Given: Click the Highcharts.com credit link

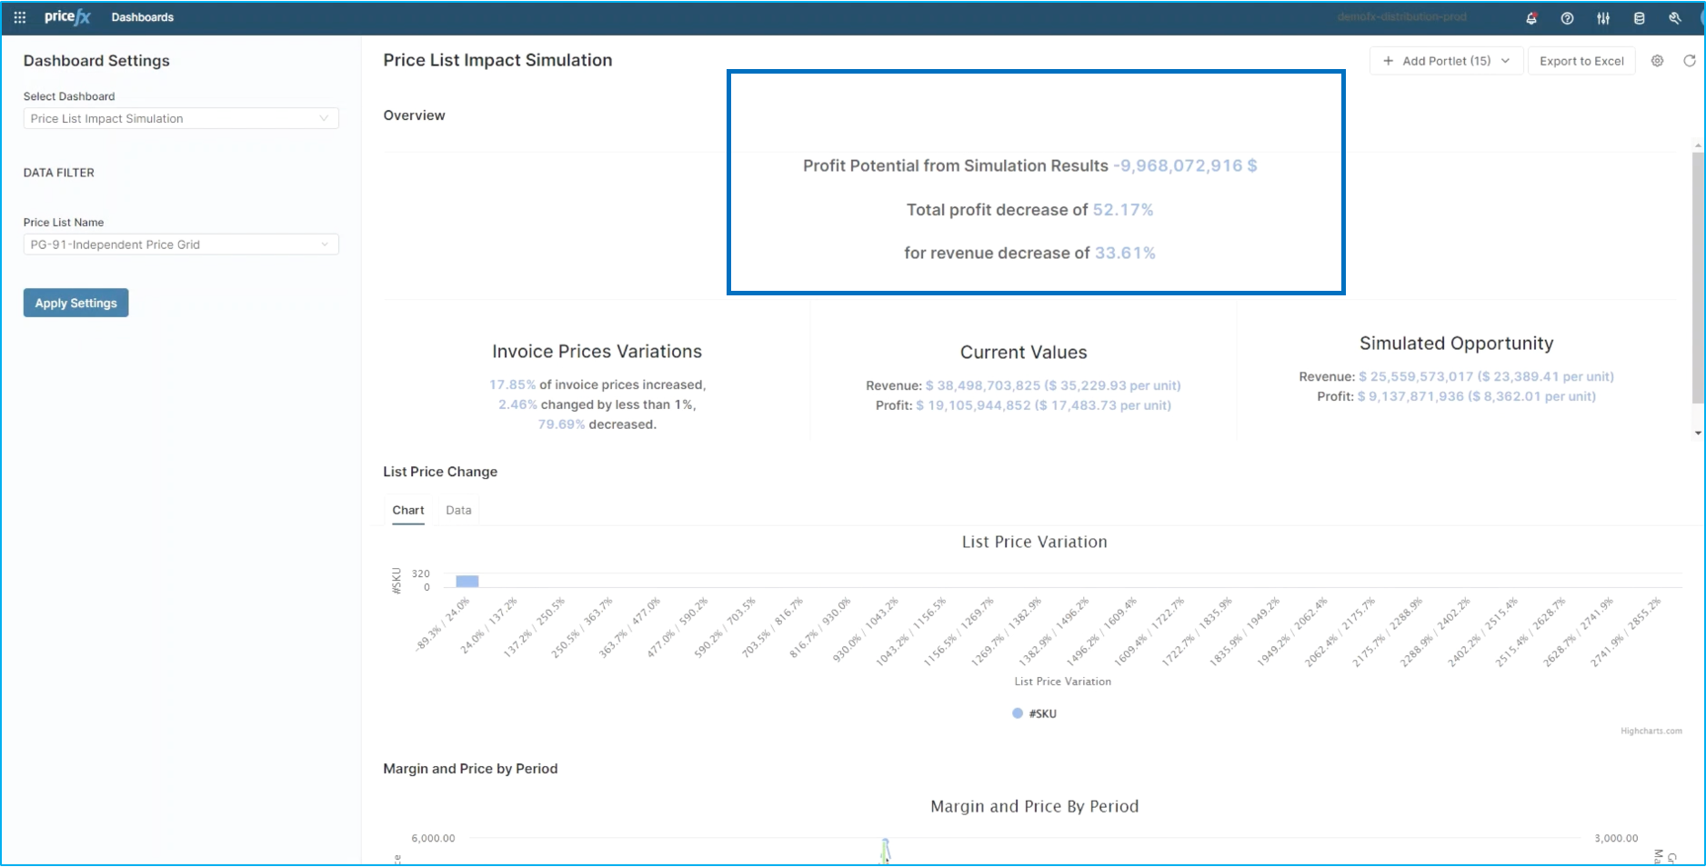Looking at the screenshot, I should tap(1651, 731).
